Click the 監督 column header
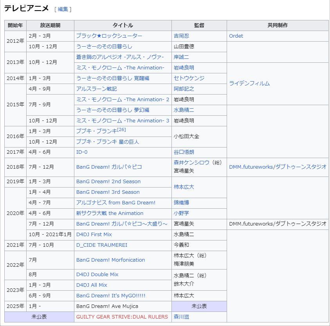330x326 pixels. point(199,25)
